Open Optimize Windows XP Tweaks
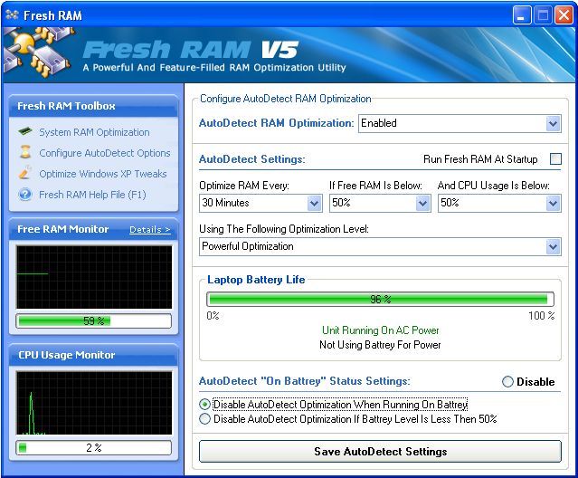Image resolution: width=578 pixels, height=478 pixels. 103,173
